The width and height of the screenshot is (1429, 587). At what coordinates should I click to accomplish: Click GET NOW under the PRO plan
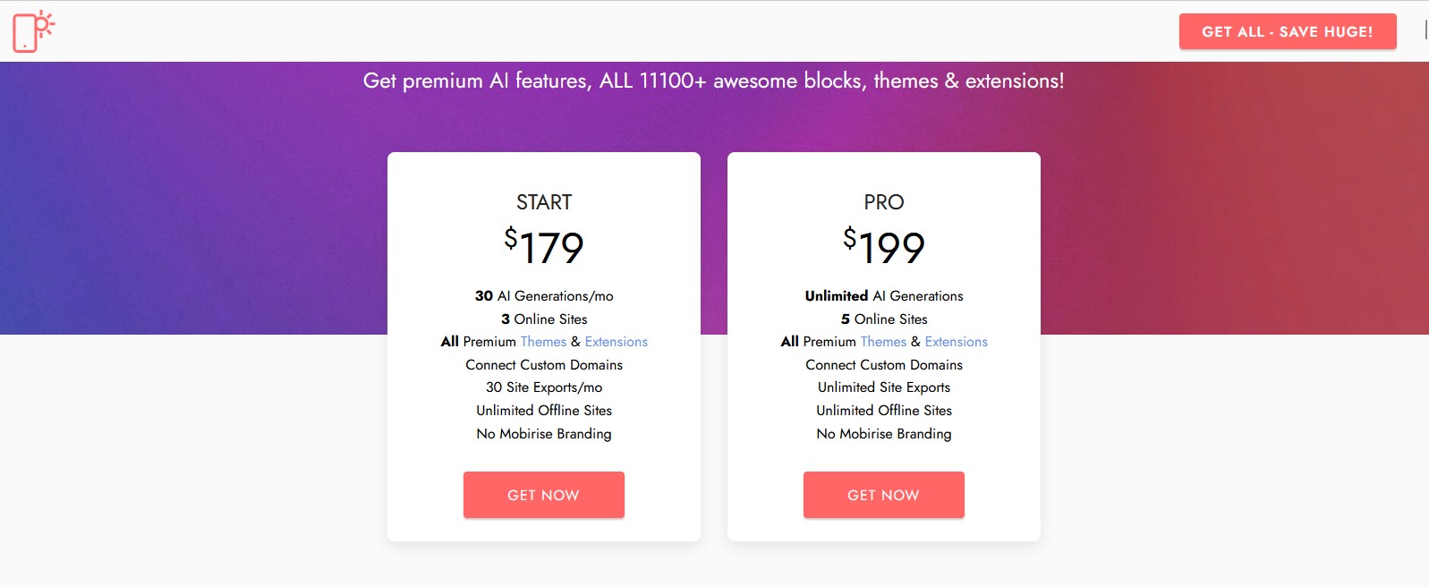tap(883, 495)
